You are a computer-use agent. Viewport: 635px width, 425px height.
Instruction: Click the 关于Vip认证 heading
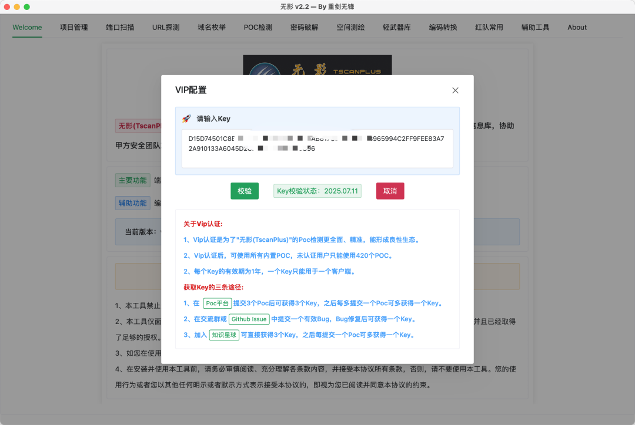[203, 224]
